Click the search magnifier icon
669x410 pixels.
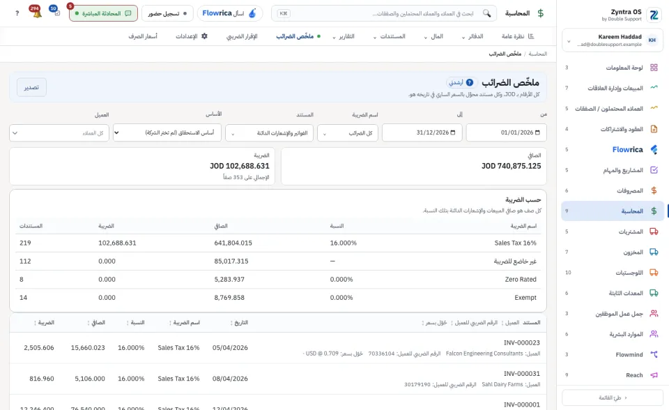(x=486, y=13)
